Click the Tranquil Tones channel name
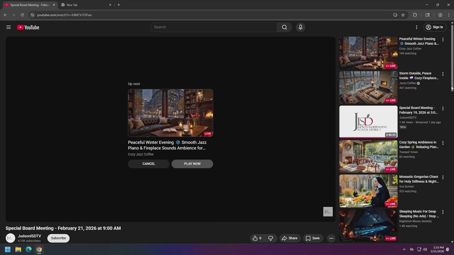This screenshot has height=255, width=454. [x=409, y=152]
